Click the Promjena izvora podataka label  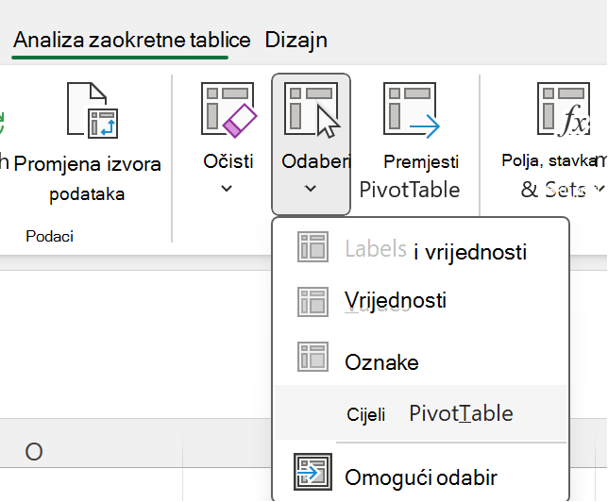[x=87, y=178]
